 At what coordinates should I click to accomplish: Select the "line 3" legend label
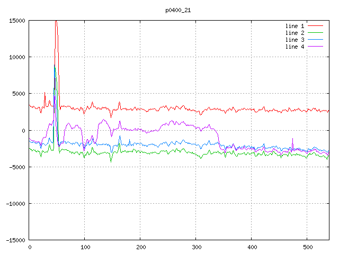[295, 40]
